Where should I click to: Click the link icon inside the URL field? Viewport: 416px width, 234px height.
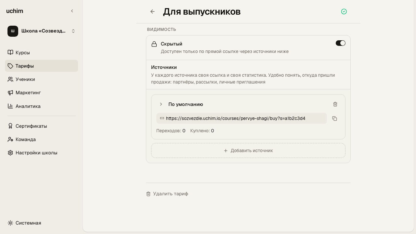pos(162,118)
